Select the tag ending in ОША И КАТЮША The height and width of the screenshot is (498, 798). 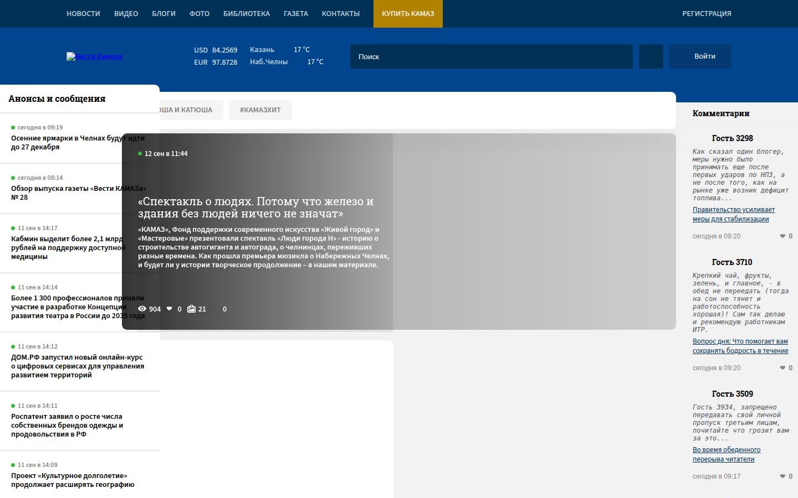coord(191,110)
